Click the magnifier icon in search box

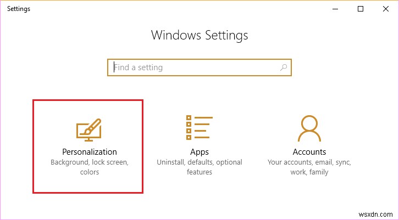284,67
